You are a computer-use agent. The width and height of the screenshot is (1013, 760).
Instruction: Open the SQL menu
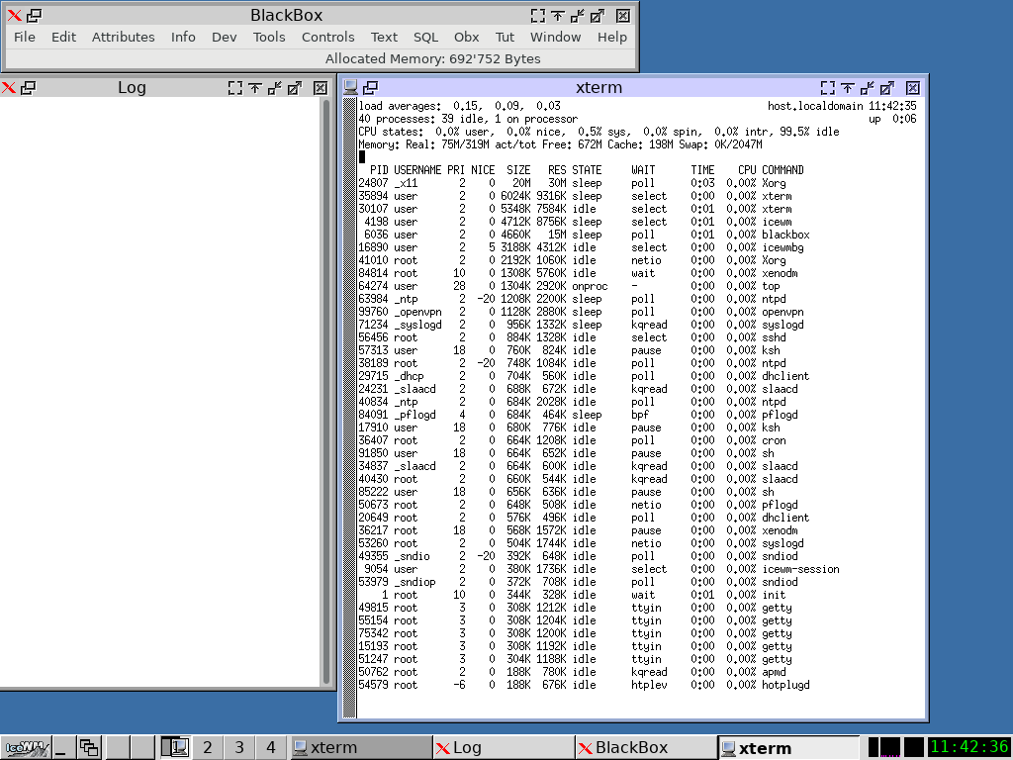pos(425,37)
